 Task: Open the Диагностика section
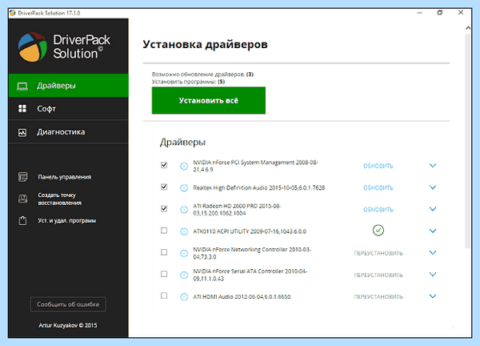[x=69, y=132]
